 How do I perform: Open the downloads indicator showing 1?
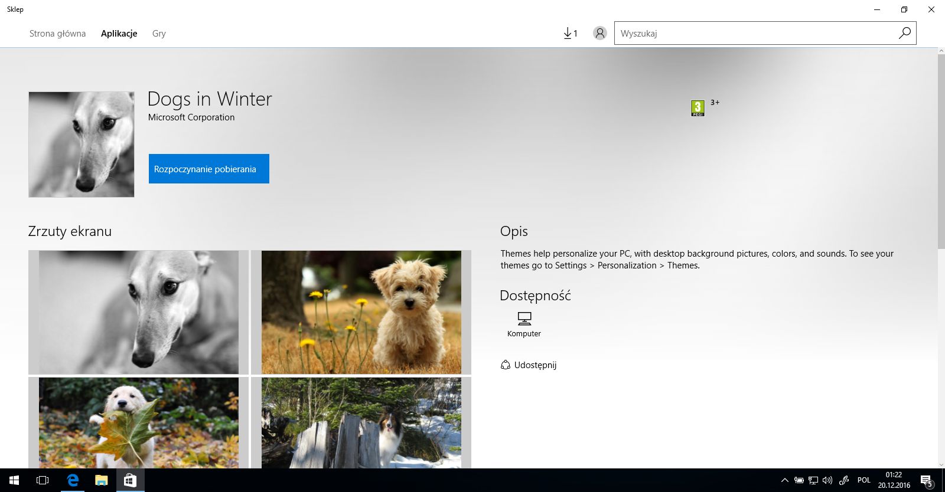(570, 34)
